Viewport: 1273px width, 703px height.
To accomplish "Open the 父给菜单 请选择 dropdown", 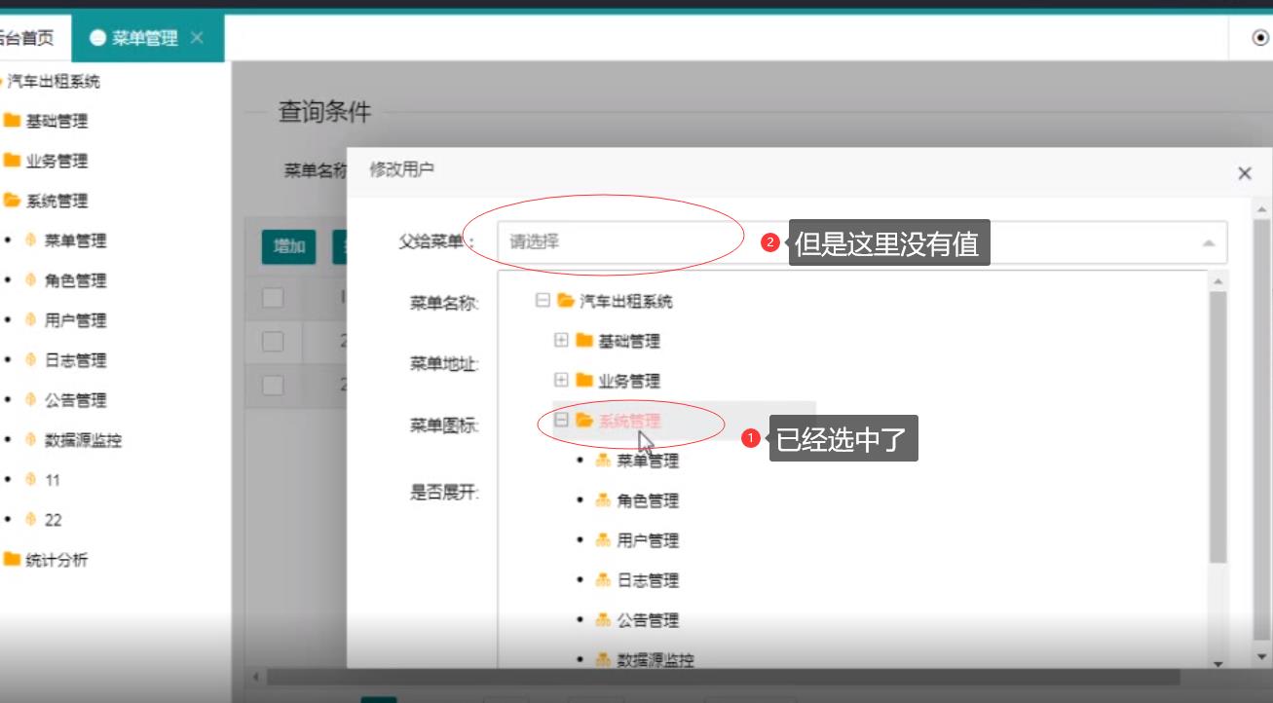I will pos(862,242).
